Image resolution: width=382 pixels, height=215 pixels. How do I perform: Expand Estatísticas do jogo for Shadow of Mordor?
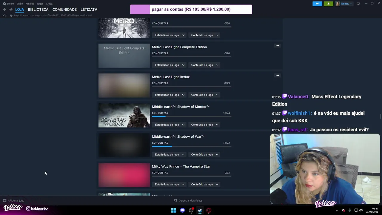(170, 125)
